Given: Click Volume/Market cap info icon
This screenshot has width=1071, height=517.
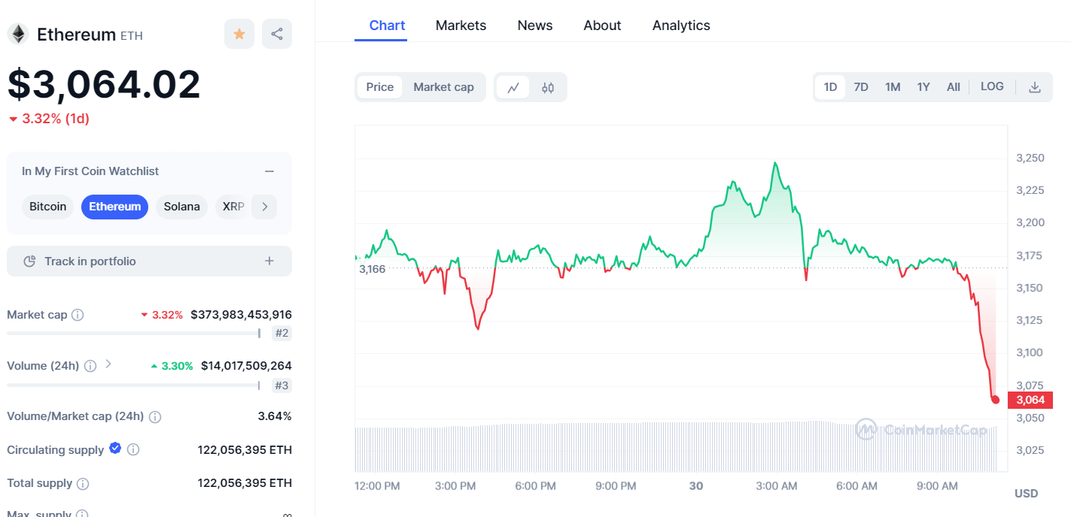Looking at the screenshot, I should (x=155, y=416).
